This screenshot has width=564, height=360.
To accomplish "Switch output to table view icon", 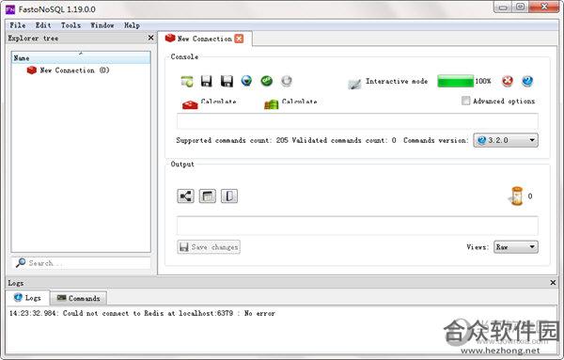I will pyautogui.click(x=208, y=196).
